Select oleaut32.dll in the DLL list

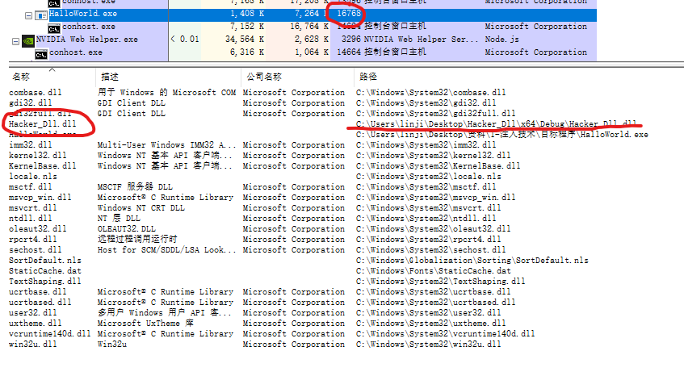(37, 228)
